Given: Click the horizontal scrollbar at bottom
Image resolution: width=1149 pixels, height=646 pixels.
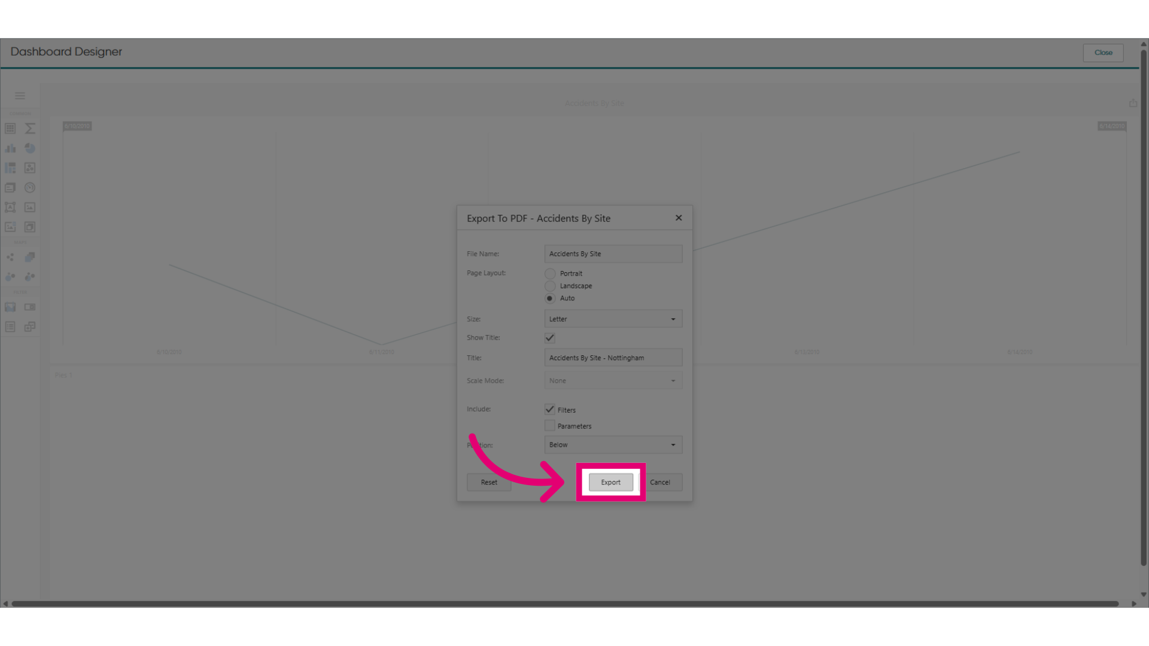Looking at the screenshot, I should 565,604.
